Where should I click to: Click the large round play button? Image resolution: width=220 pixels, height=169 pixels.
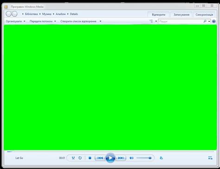110,158
